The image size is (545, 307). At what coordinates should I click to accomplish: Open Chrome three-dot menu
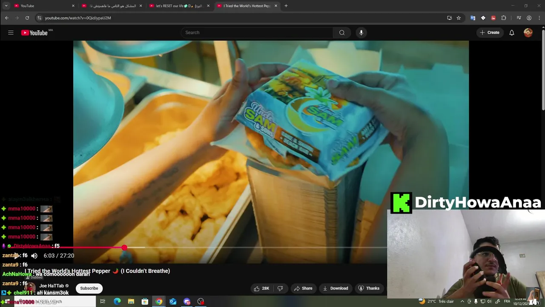[539, 18]
